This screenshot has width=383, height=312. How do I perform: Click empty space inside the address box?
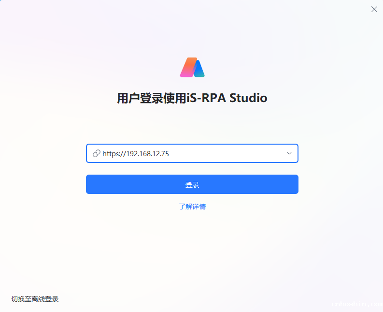(227, 154)
